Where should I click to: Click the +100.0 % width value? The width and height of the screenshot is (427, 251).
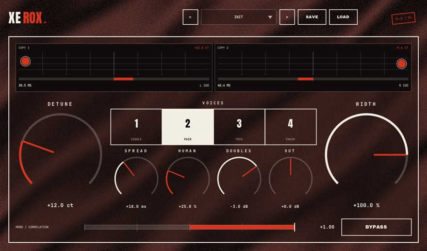click(x=366, y=205)
